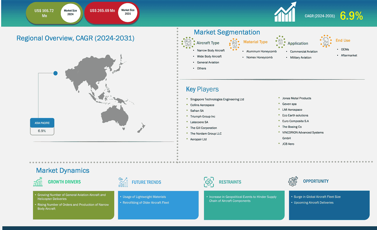Click Geven spa entry
This screenshot has height=230, width=377.
click(x=289, y=104)
